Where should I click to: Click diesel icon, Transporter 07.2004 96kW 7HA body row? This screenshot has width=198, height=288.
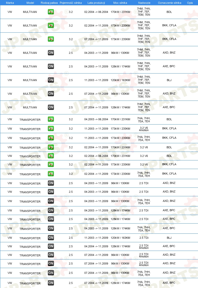tap(51, 273)
